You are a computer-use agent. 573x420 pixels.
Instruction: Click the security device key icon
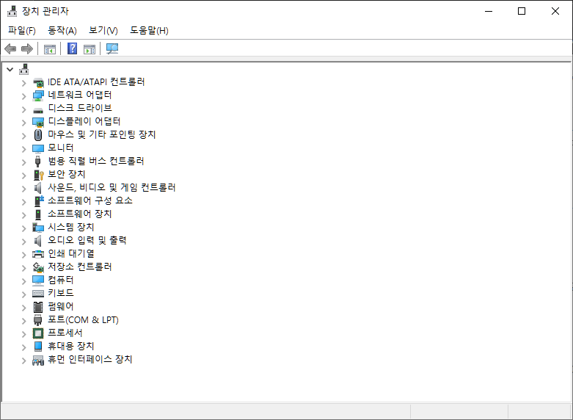[38, 175]
